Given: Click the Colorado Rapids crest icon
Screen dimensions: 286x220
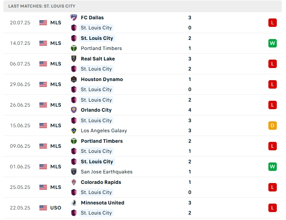Looking at the screenshot, I should [x=74, y=182].
